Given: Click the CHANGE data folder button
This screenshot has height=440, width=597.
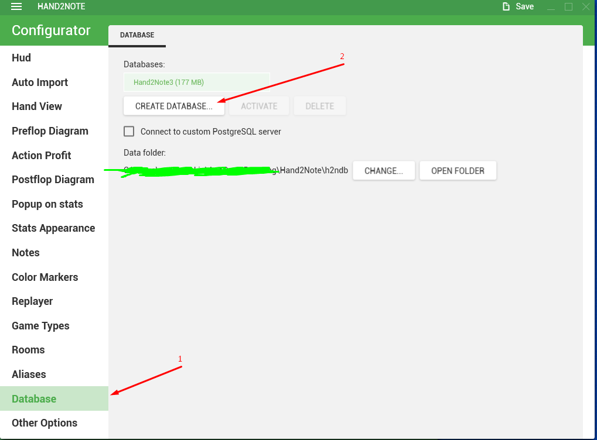Looking at the screenshot, I should point(384,171).
